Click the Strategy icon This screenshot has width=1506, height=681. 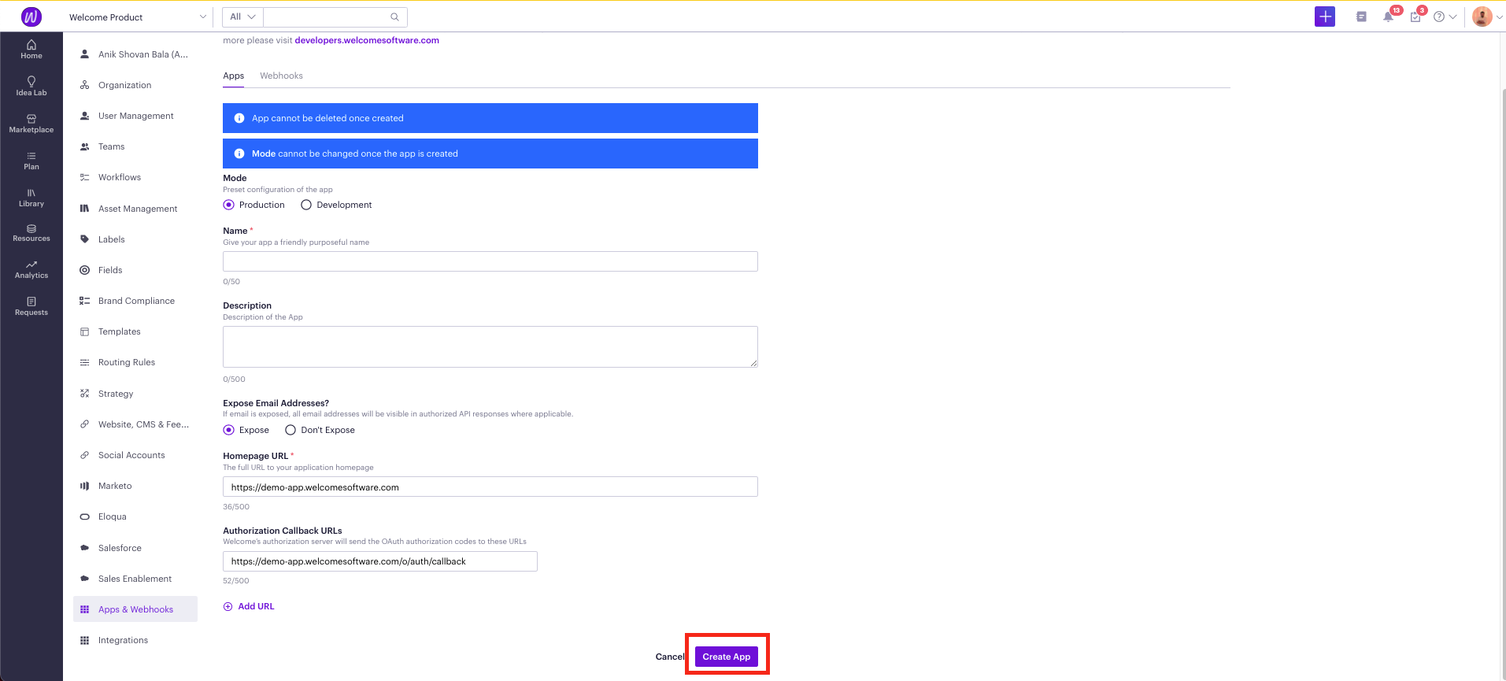pyautogui.click(x=84, y=394)
